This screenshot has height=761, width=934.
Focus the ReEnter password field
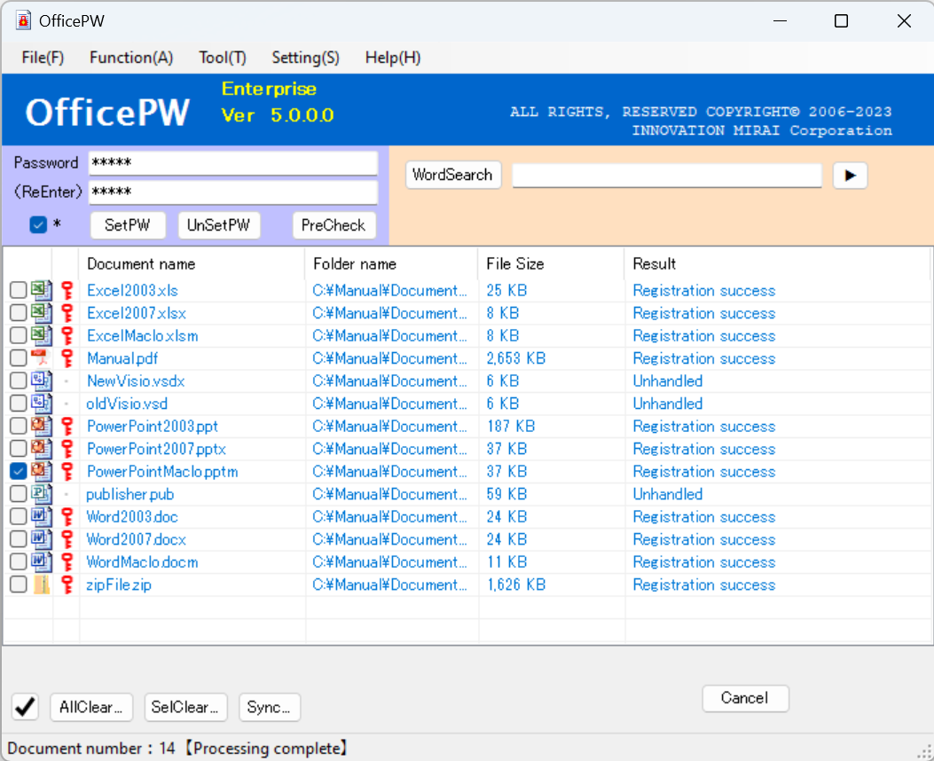click(233, 192)
